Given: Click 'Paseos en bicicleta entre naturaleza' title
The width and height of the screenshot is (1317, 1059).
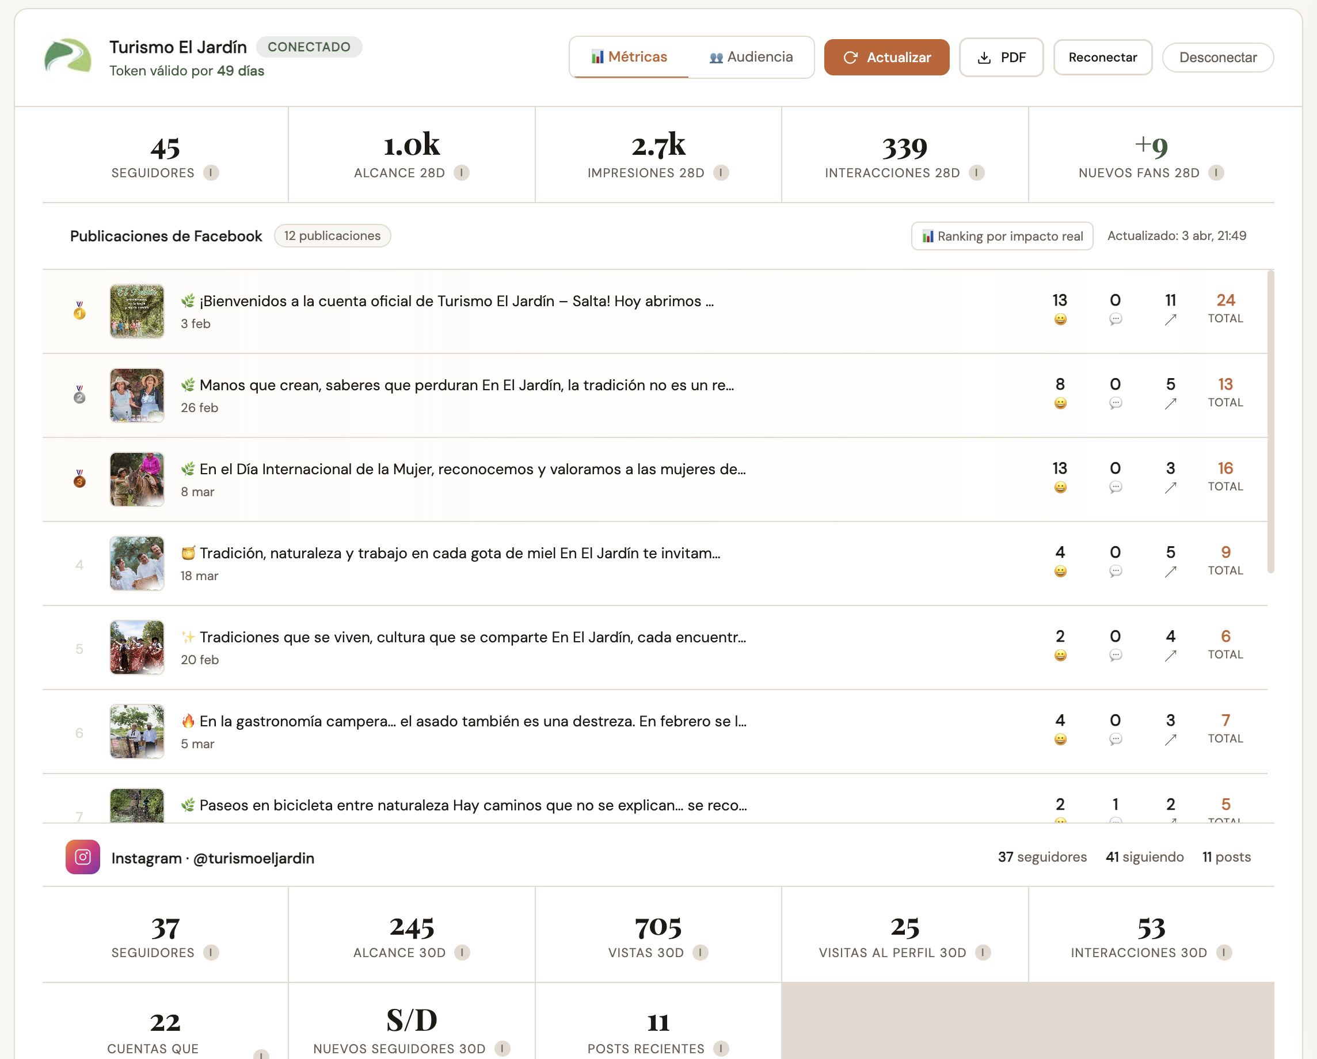Looking at the screenshot, I should click(463, 805).
